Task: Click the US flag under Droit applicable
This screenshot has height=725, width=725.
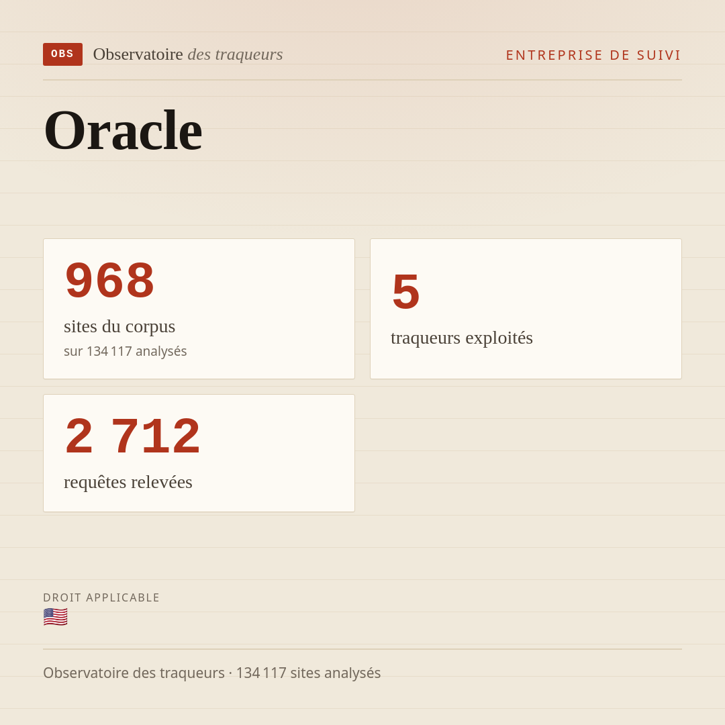Action: (x=56, y=617)
